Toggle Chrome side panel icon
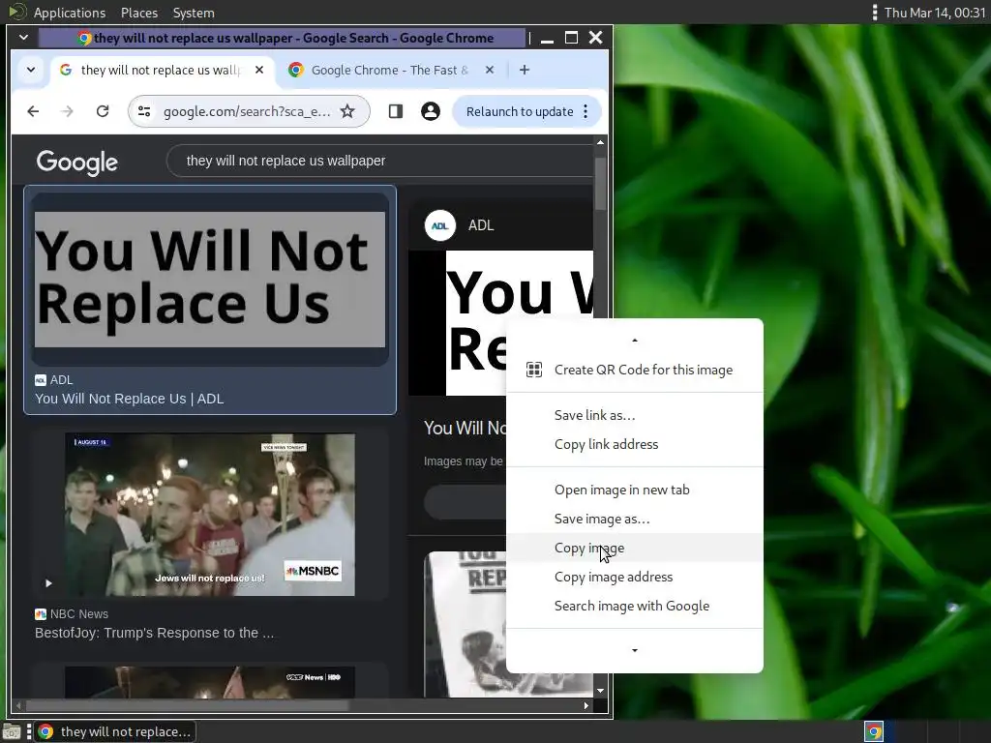Image resolution: width=991 pixels, height=743 pixels. (396, 112)
